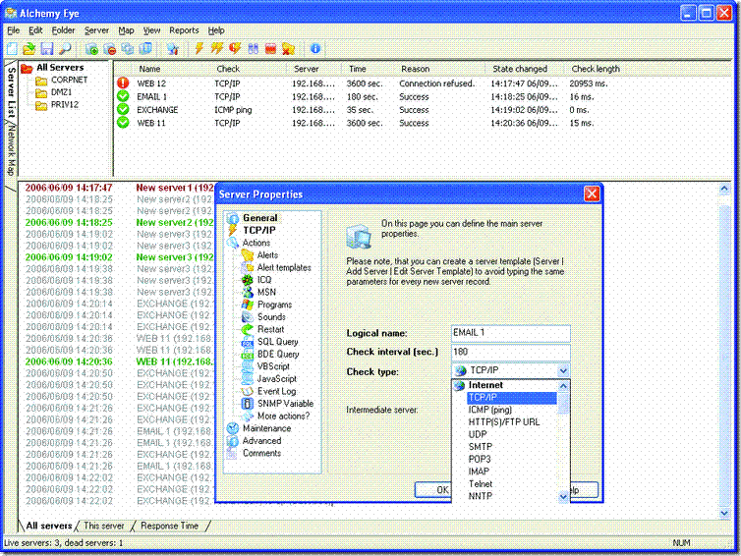Click the Duplicate server toolbar icon
This screenshot has height=556, width=741.
click(127, 49)
